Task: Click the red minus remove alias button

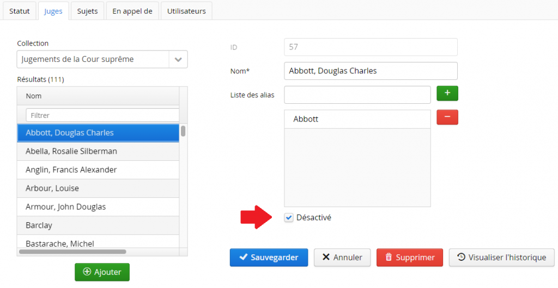Action: [x=447, y=117]
